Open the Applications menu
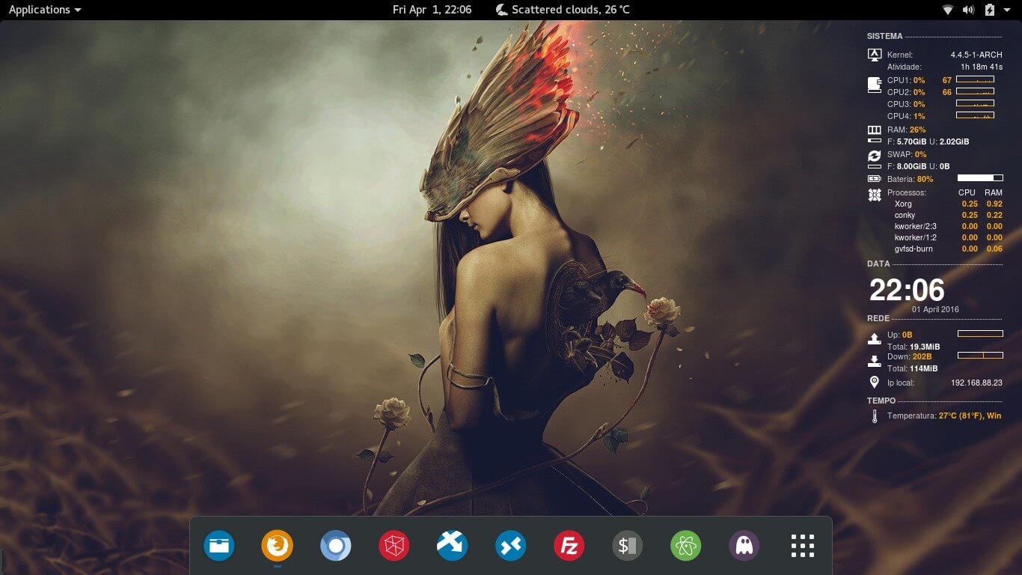This screenshot has width=1022, height=575. tap(39, 10)
